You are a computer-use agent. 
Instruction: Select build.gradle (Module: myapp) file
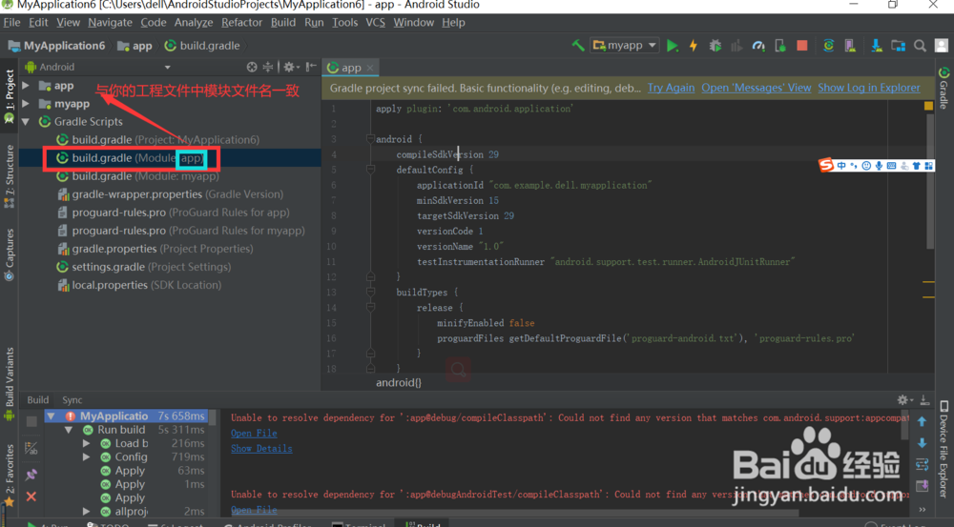145,176
